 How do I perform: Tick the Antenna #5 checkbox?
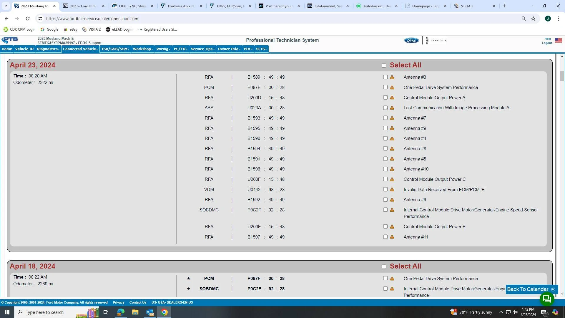pos(385,159)
